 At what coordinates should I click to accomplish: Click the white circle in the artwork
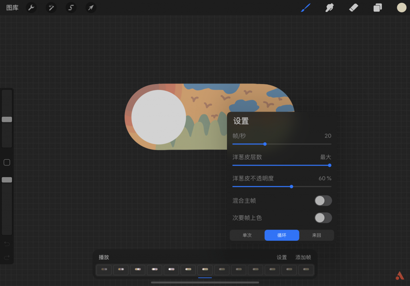pyautogui.click(x=159, y=117)
